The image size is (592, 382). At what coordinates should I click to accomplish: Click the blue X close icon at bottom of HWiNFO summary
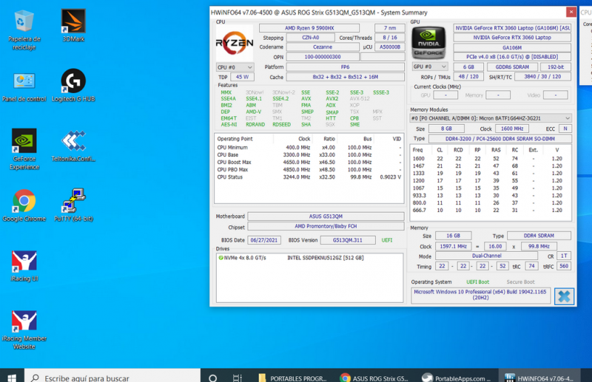564,296
